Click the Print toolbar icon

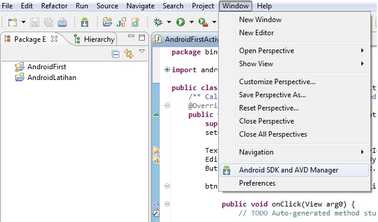coord(62,23)
